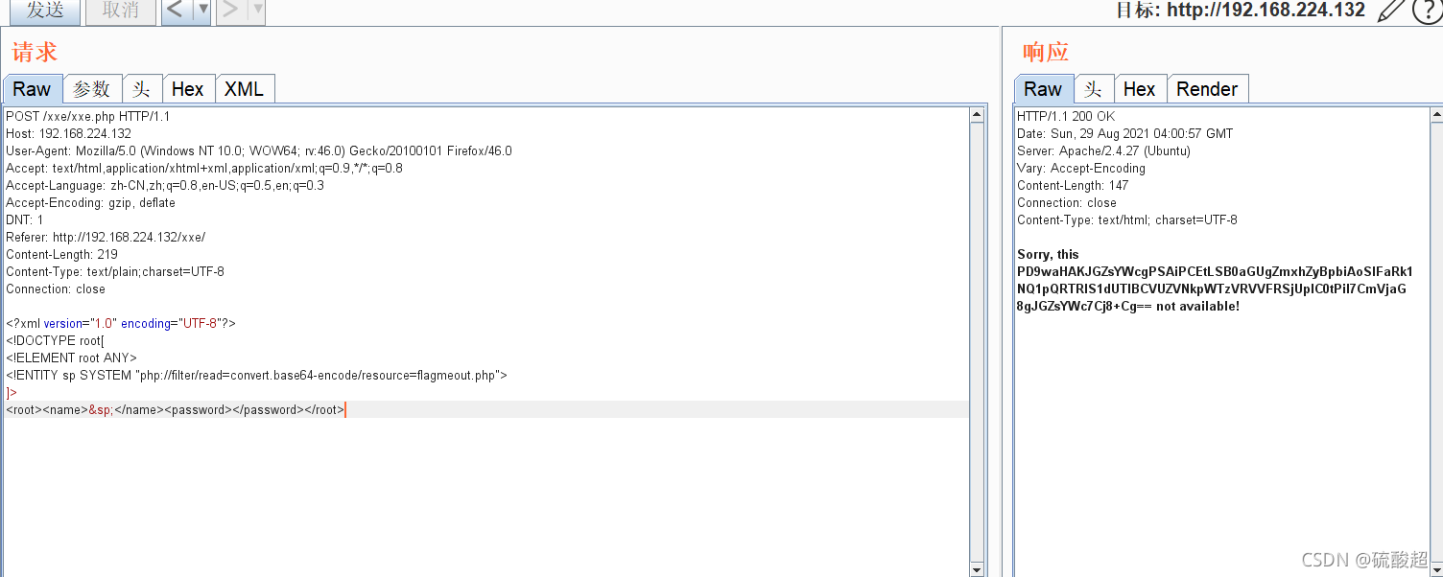Click the Vary: Accept-Encoding line
The image size is (1443, 577).
tap(1081, 168)
